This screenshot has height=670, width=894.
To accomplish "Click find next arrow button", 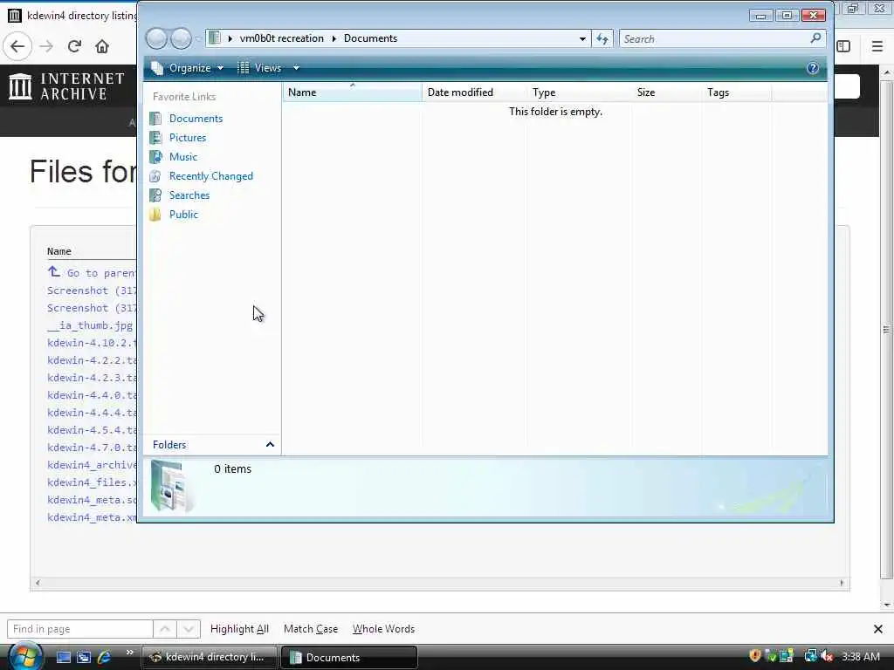I will pyautogui.click(x=189, y=629).
